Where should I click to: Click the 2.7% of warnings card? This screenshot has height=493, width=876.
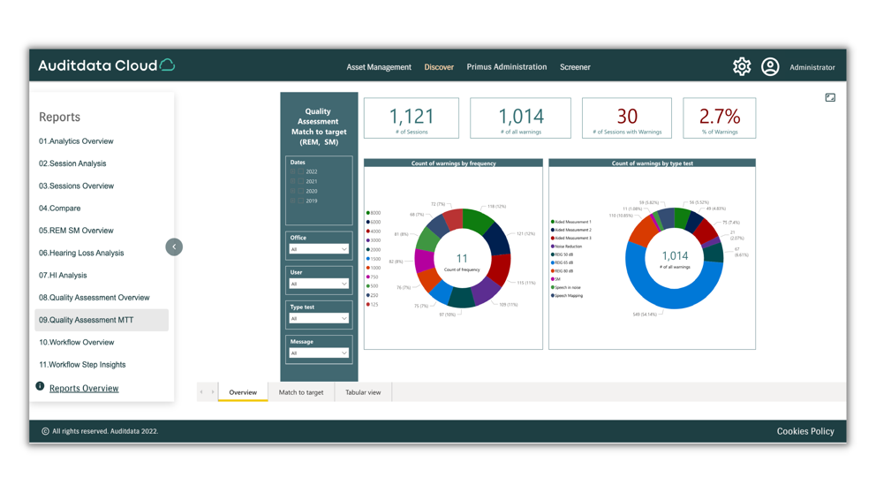click(720, 118)
